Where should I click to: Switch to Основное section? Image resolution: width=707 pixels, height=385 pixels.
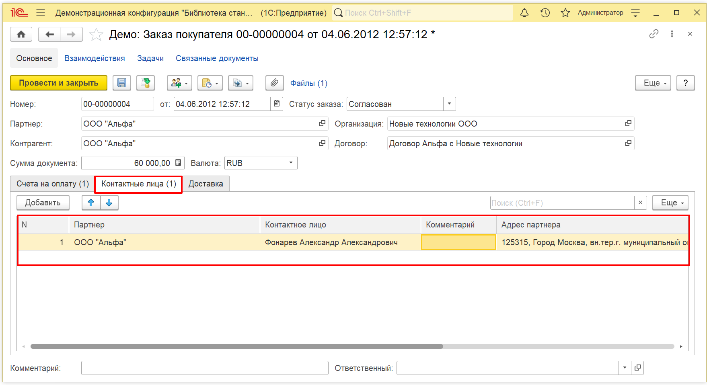click(34, 58)
